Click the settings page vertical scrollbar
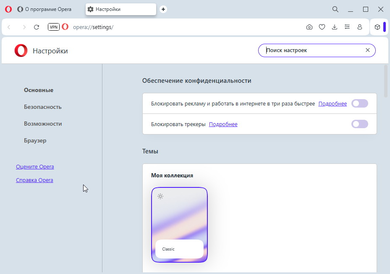 point(386,81)
